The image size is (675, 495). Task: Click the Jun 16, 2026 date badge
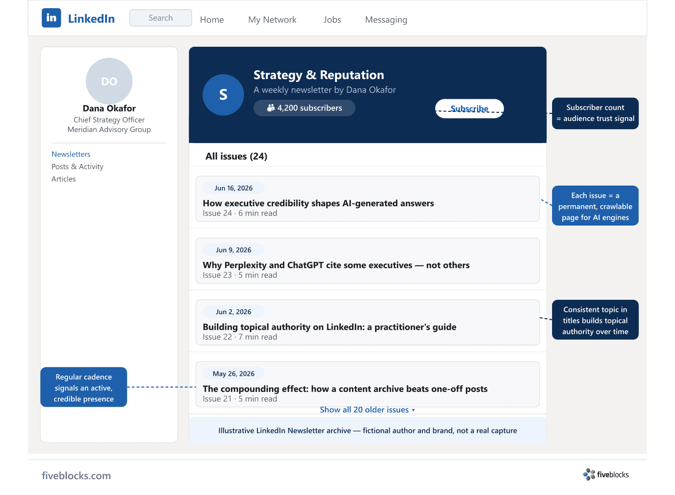[x=233, y=188]
